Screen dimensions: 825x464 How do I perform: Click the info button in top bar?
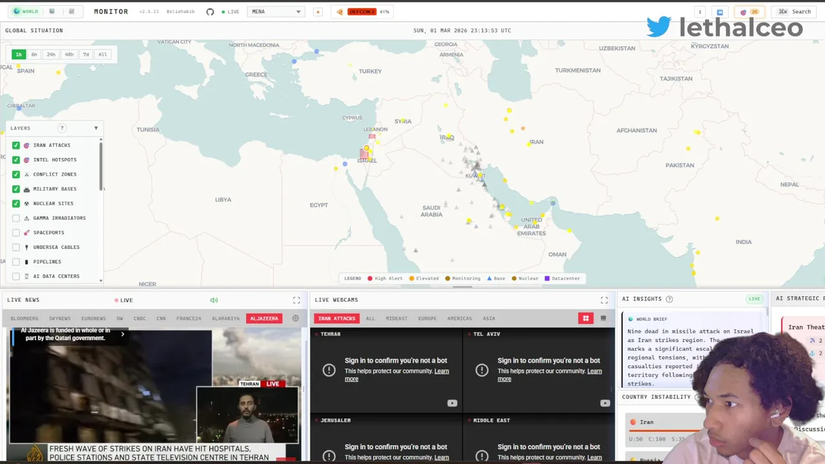tap(700, 12)
